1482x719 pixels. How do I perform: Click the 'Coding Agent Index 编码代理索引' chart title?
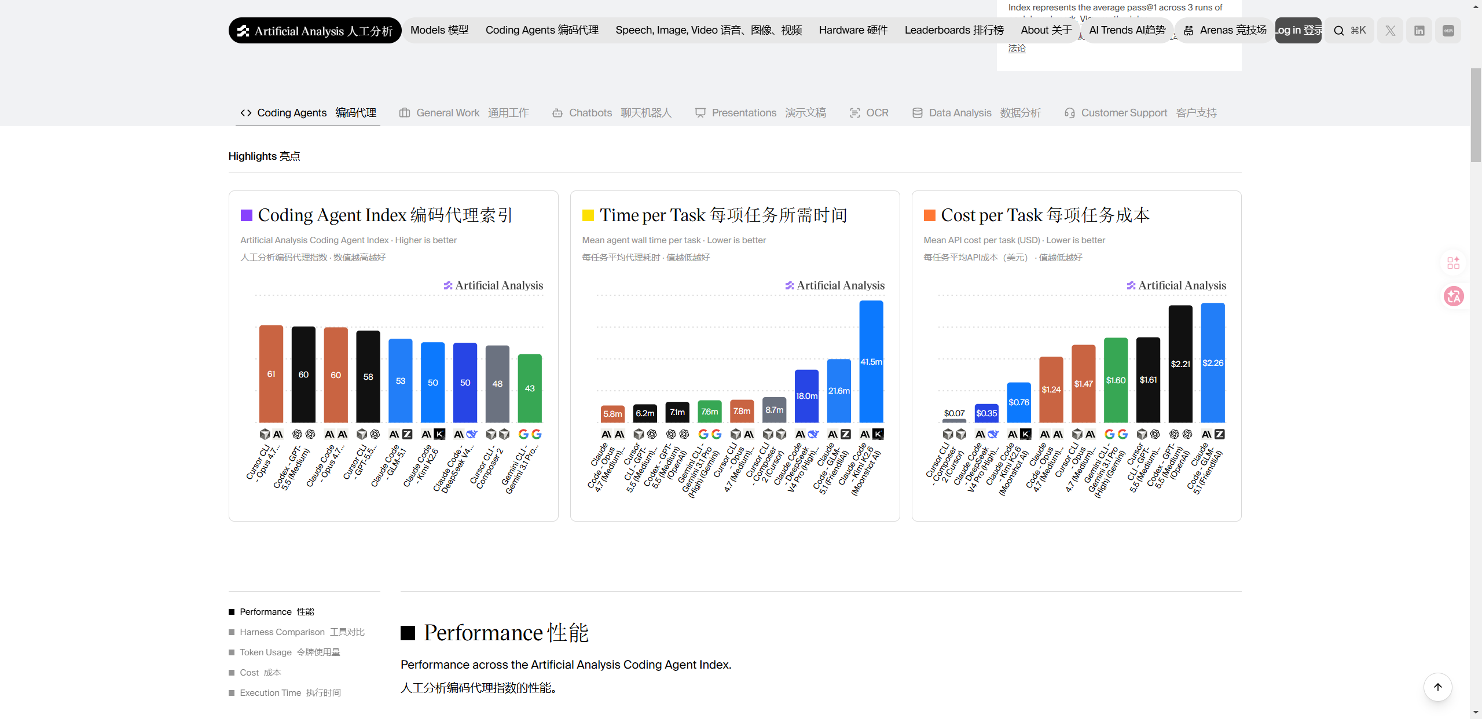point(385,215)
